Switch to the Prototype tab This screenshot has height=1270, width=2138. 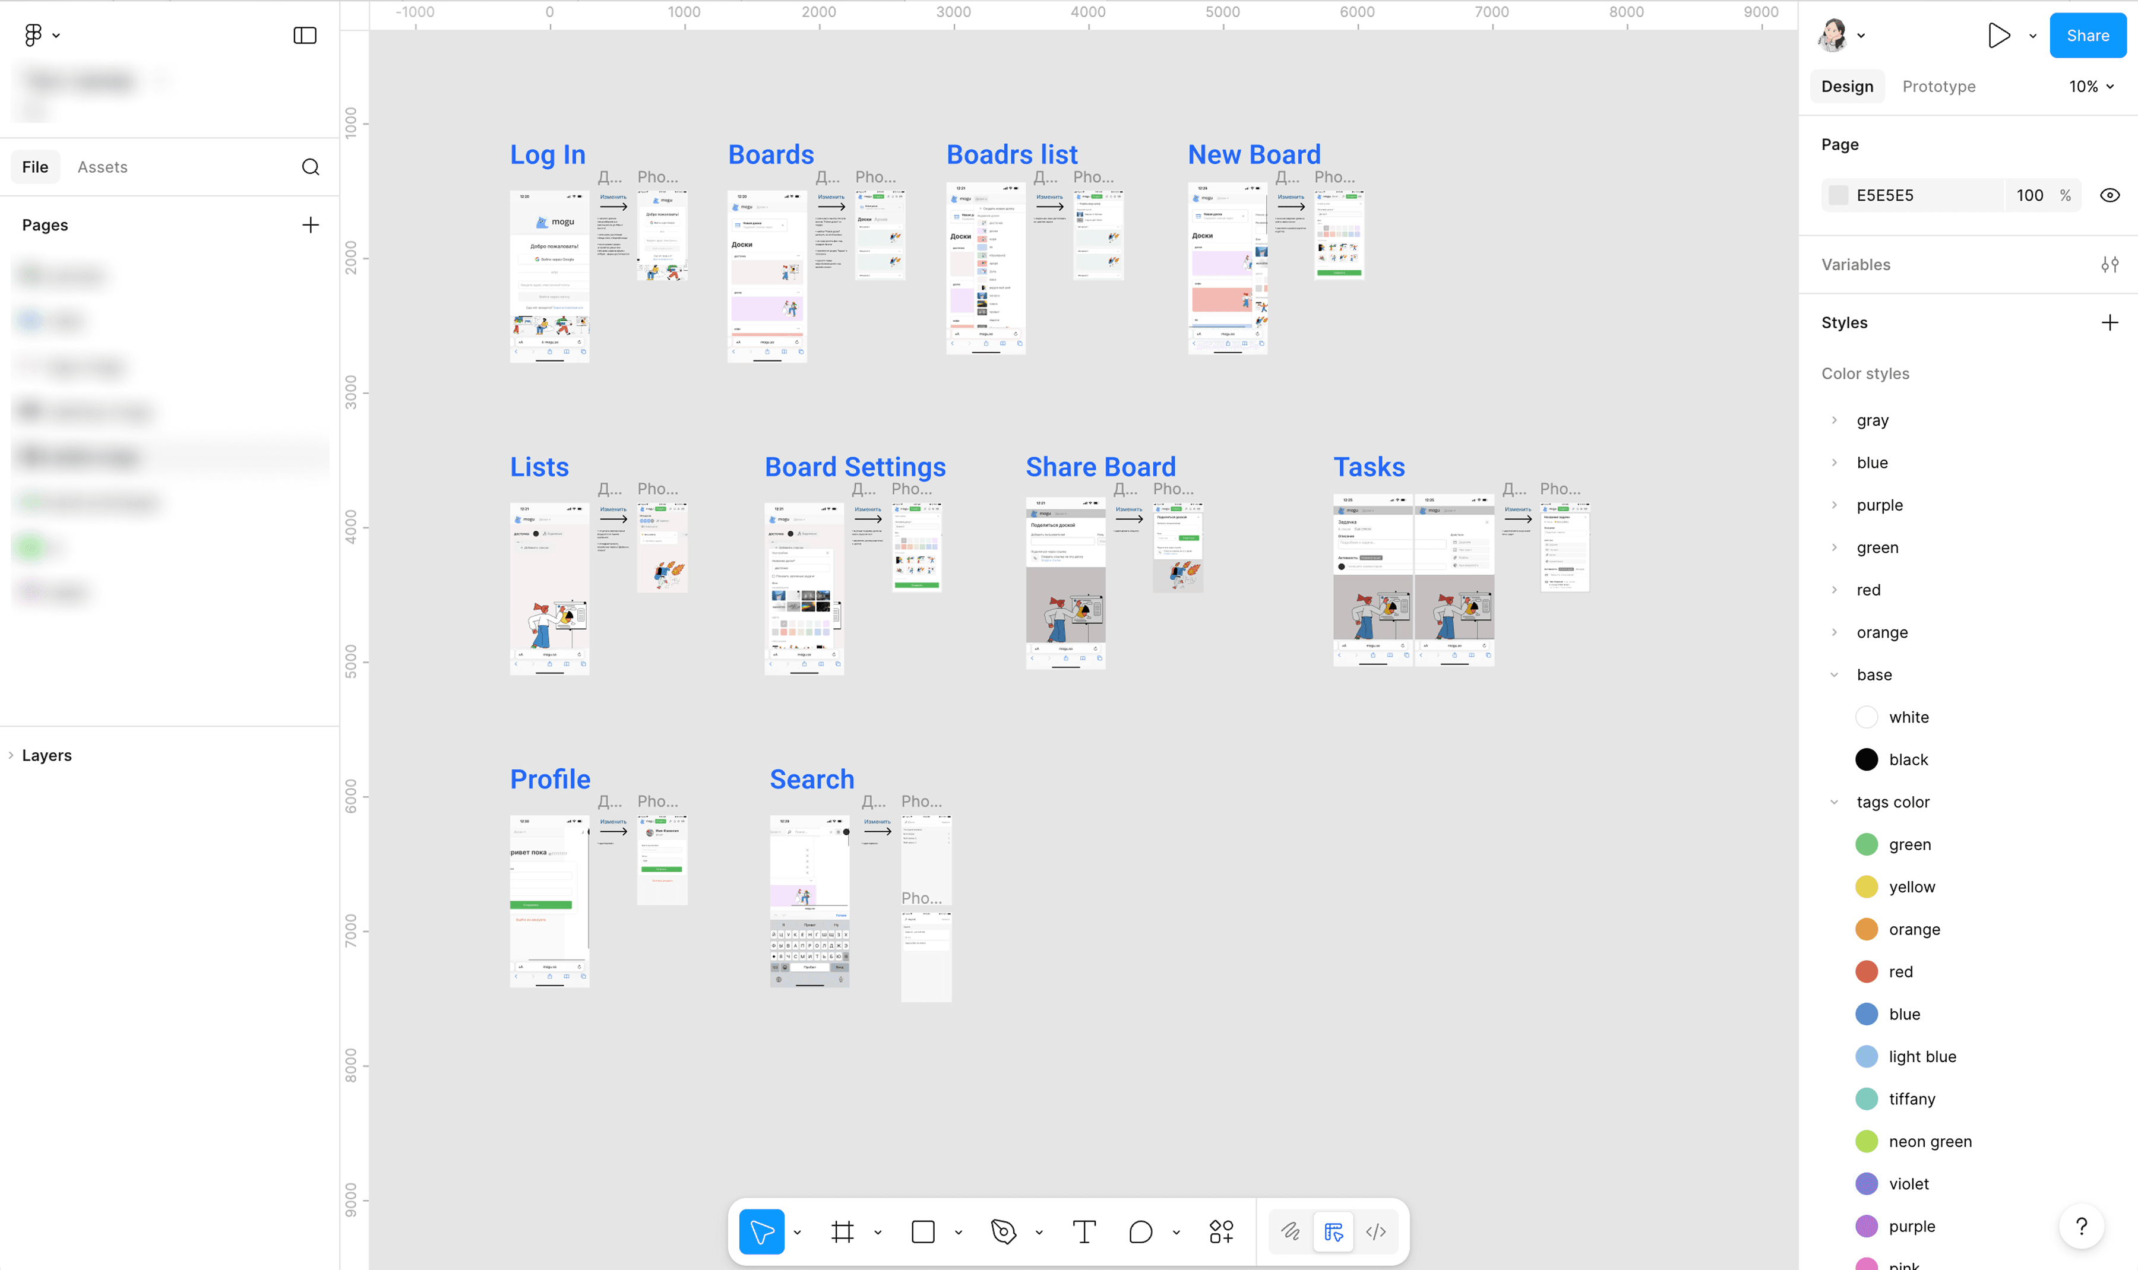(x=1938, y=87)
